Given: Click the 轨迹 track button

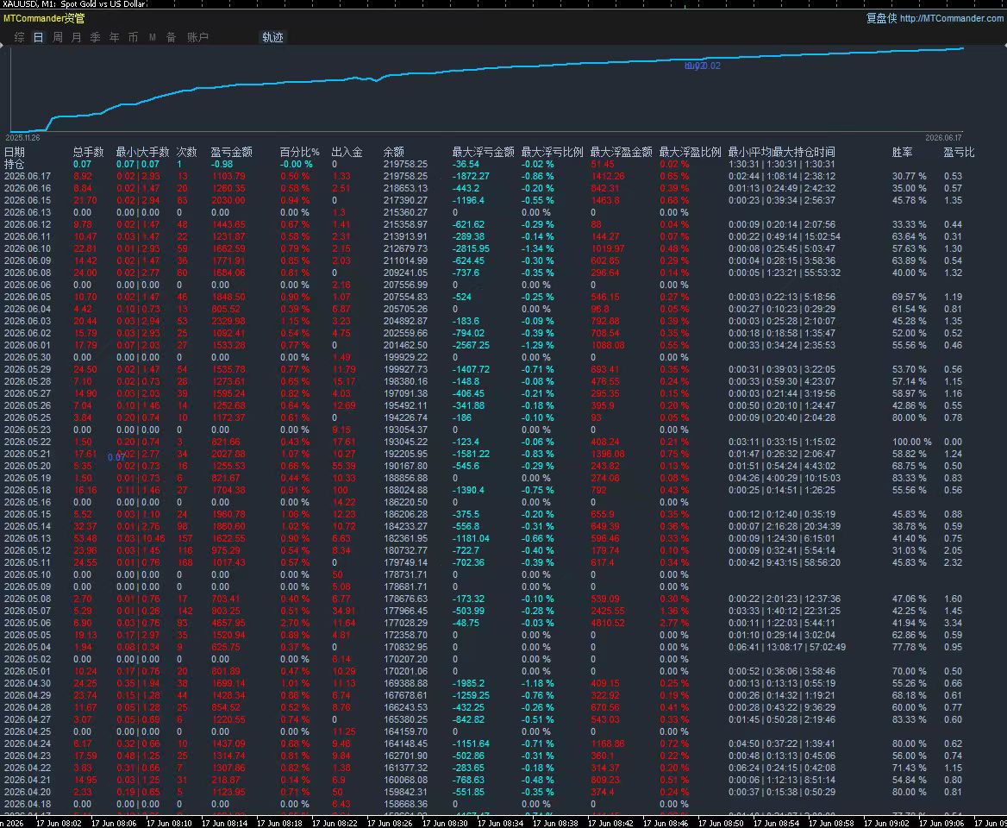Looking at the screenshot, I should [272, 37].
